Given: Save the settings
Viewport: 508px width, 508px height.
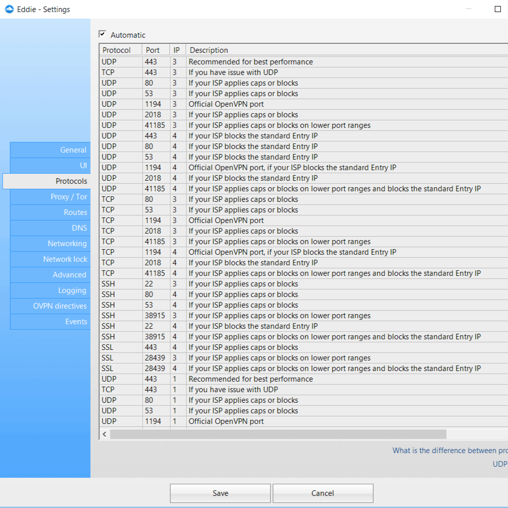Looking at the screenshot, I should [x=221, y=493].
